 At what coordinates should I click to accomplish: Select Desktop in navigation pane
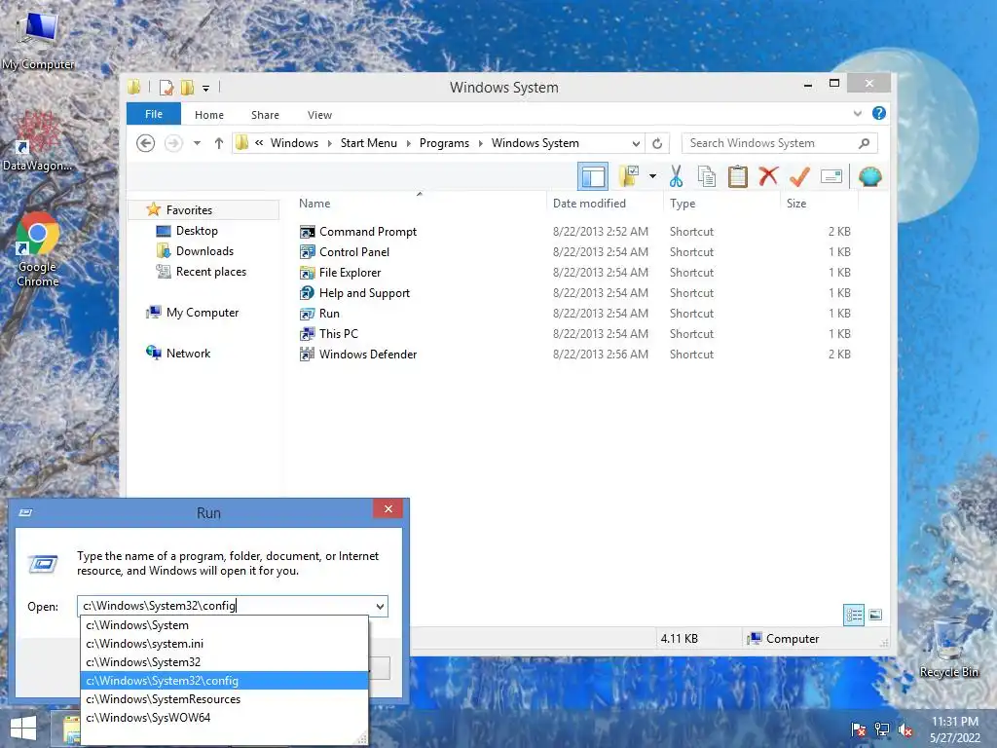197,230
